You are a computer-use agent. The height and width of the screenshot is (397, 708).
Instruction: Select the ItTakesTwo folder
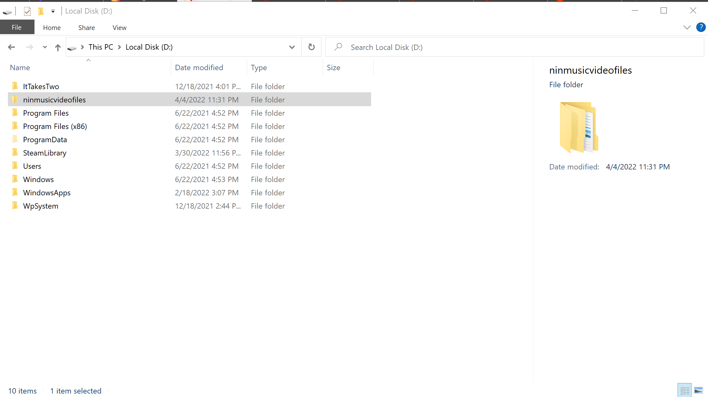[x=41, y=86]
